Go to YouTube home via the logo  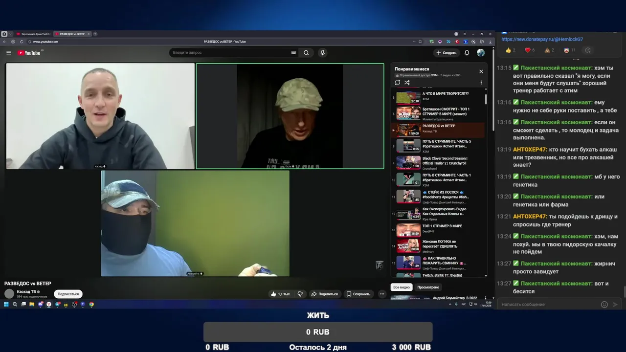point(29,53)
